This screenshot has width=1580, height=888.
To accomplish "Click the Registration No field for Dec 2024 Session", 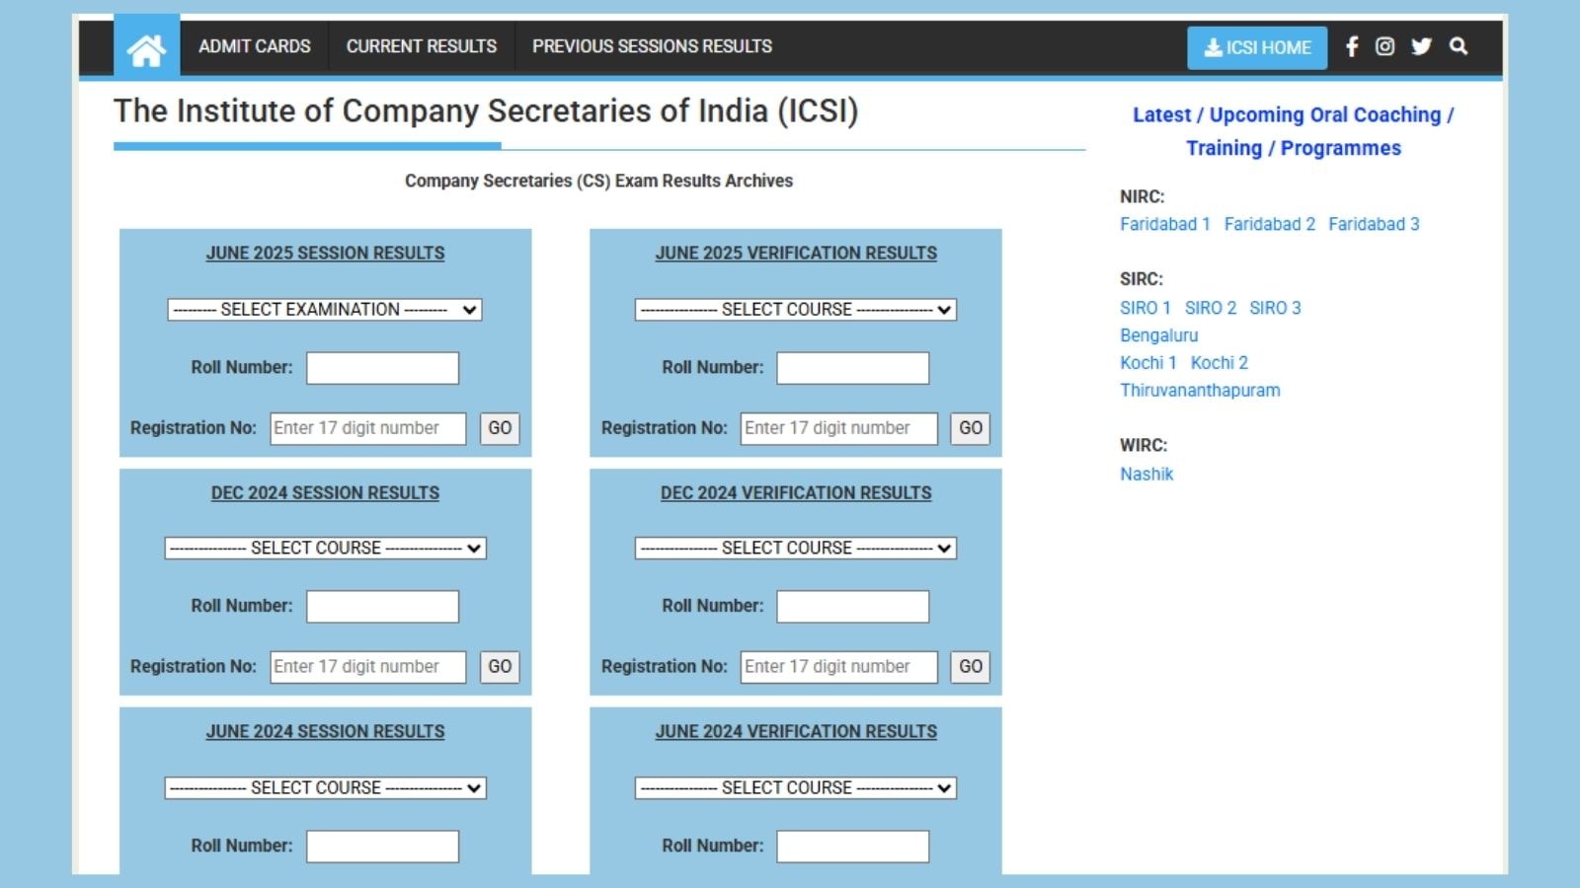I will [368, 666].
